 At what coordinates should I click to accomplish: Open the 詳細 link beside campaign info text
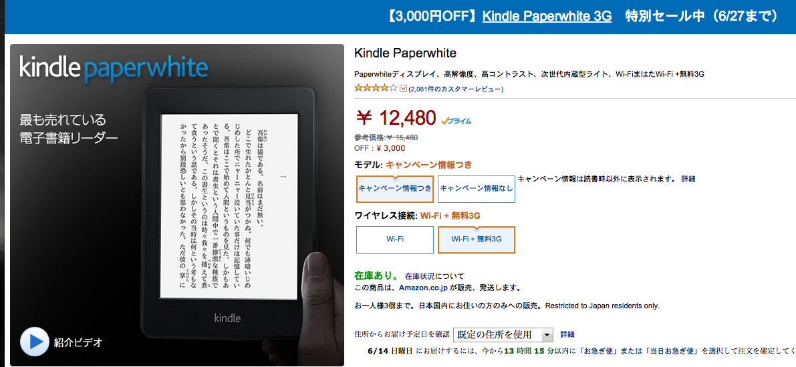(x=688, y=179)
